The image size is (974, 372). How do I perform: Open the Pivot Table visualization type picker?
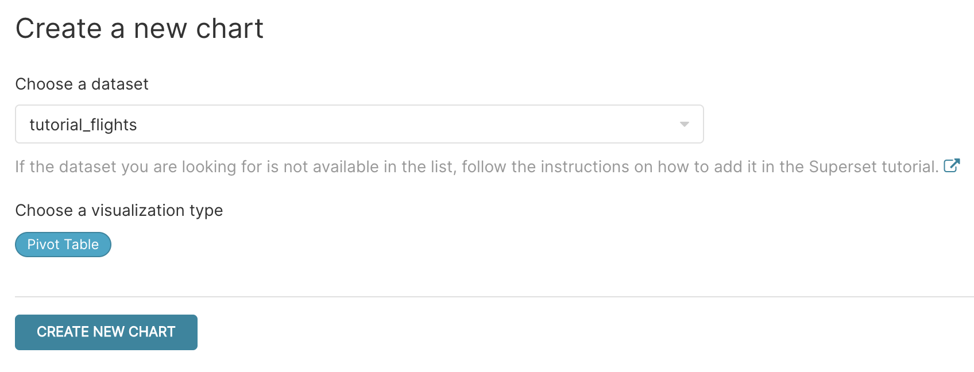63,245
